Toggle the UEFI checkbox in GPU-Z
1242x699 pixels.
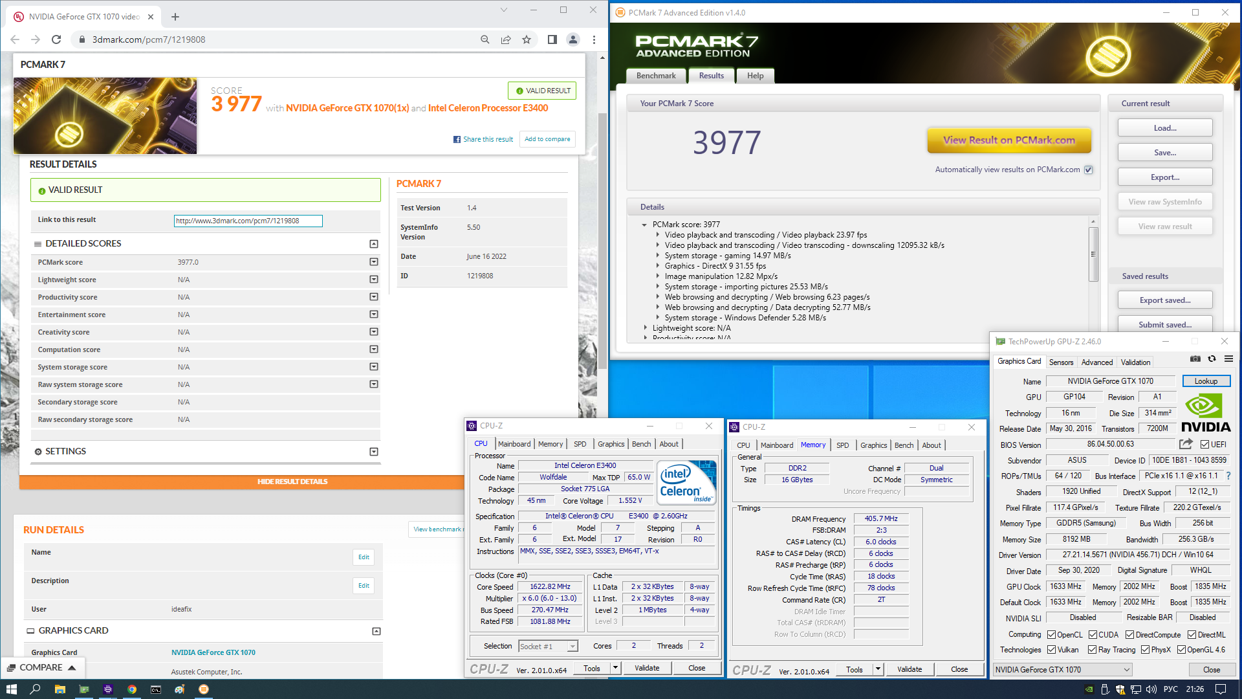(1204, 444)
